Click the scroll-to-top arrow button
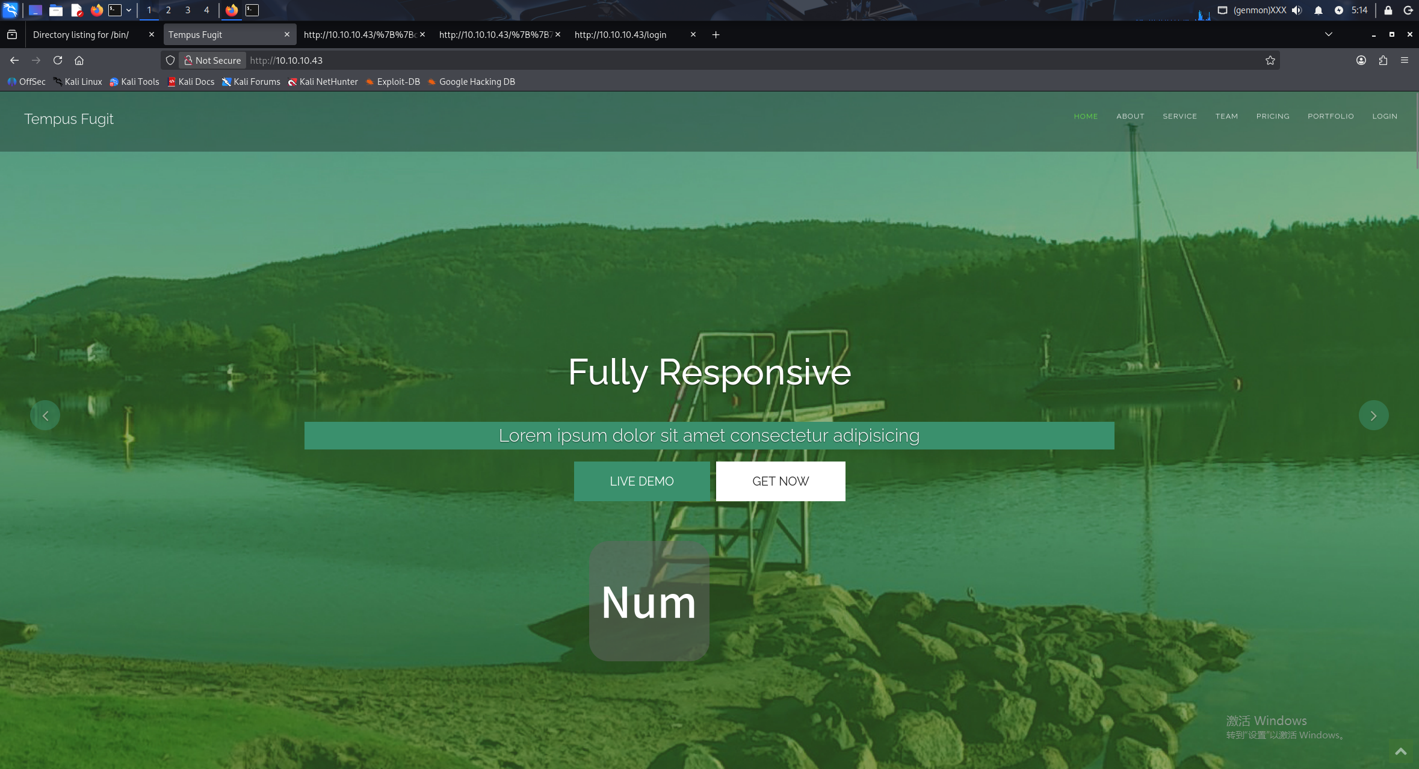The width and height of the screenshot is (1419, 769). click(x=1400, y=751)
